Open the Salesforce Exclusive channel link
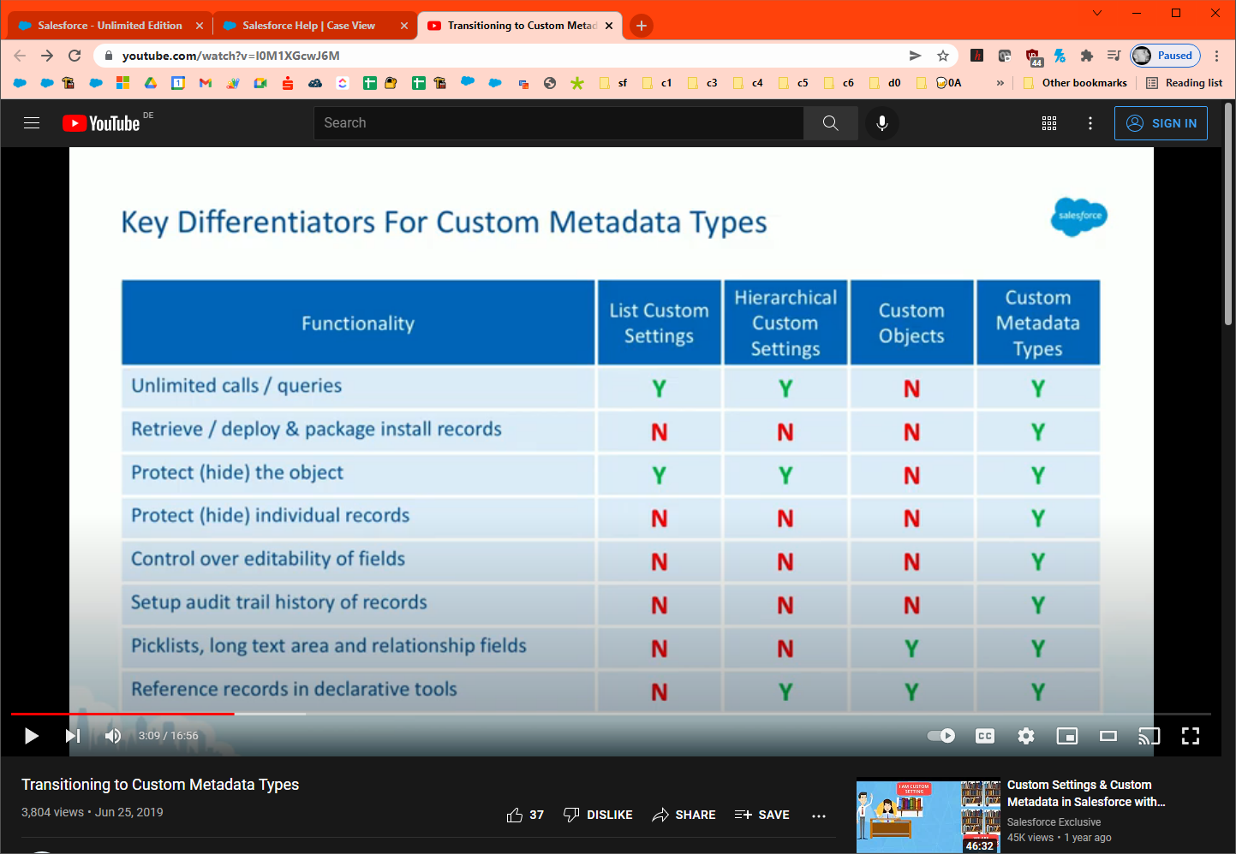Viewport: 1236px width, 854px height. click(1054, 822)
